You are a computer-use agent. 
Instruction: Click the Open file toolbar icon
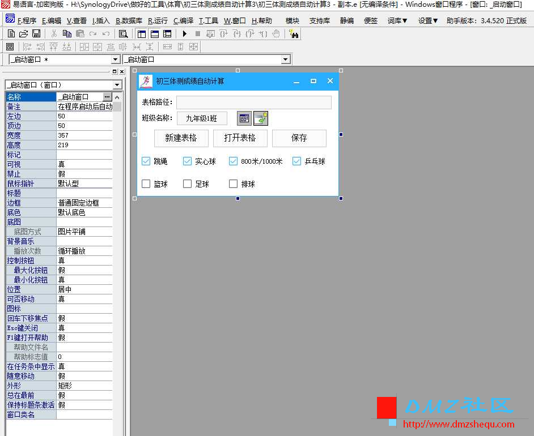23,34
